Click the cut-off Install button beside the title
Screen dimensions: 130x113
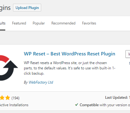128,54
